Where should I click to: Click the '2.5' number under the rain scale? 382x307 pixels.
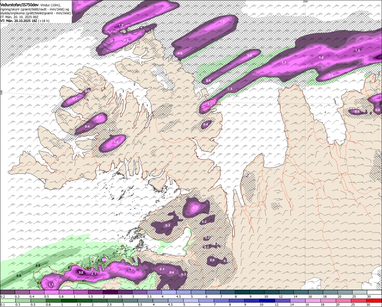click(109, 305)
